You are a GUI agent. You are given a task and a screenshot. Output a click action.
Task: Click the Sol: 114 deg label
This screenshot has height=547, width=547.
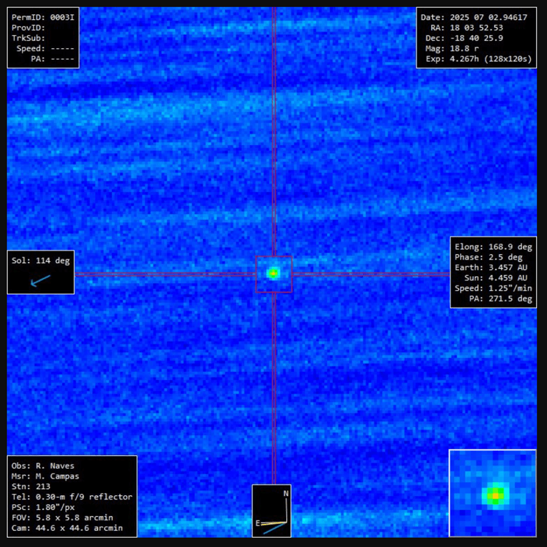[41, 261]
